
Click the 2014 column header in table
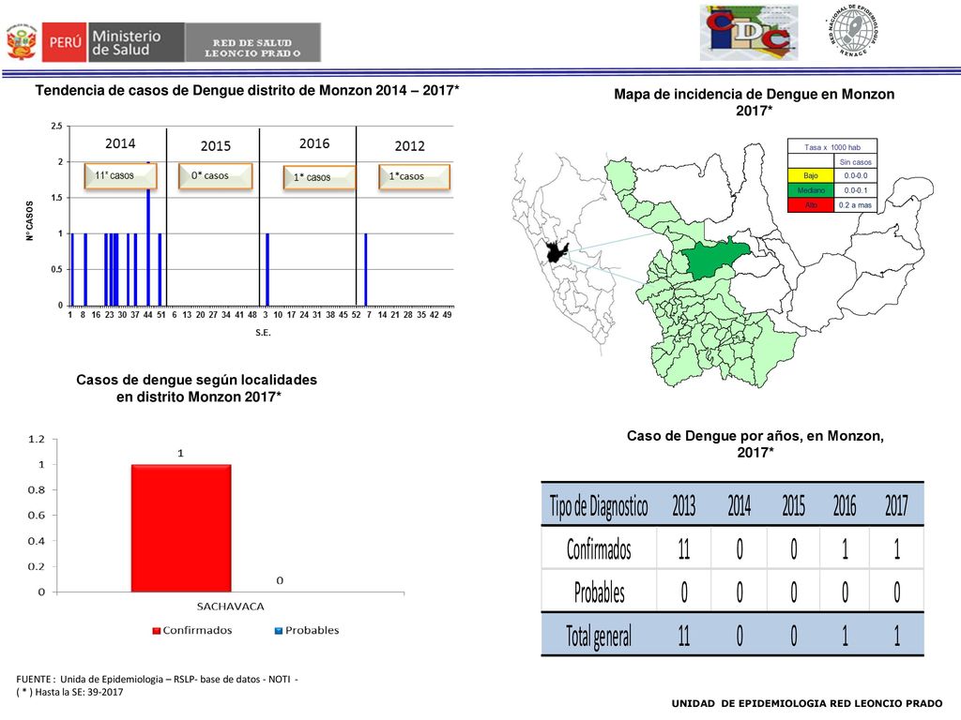click(x=740, y=505)
